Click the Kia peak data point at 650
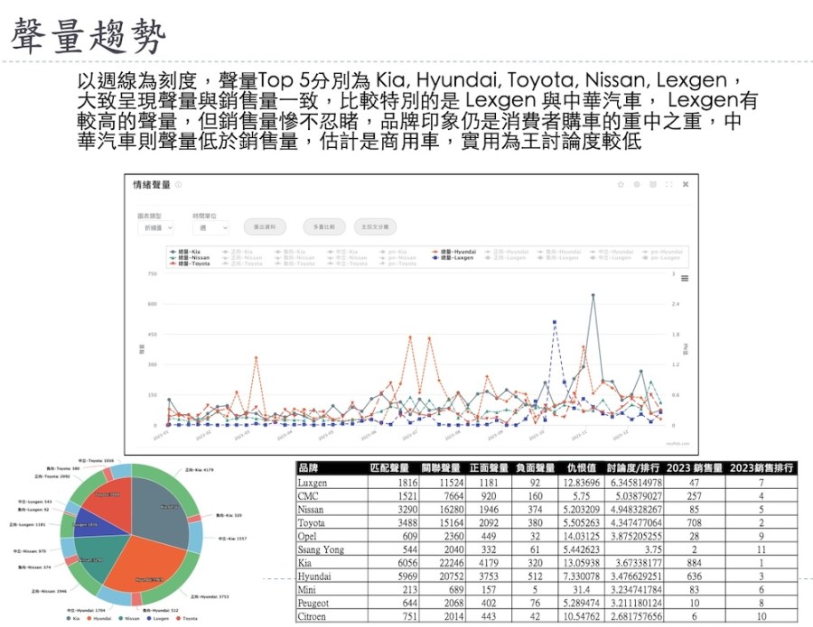 point(593,295)
